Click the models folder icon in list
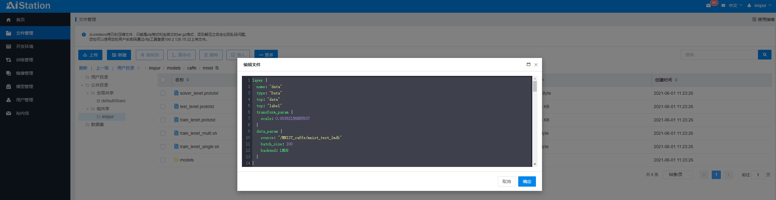The height and width of the screenshot is (200, 776). pos(176,160)
